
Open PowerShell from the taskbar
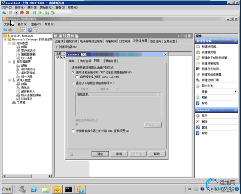click(34, 189)
